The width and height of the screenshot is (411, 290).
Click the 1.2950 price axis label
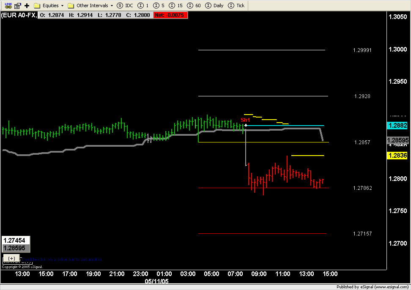(x=397, y=82)
